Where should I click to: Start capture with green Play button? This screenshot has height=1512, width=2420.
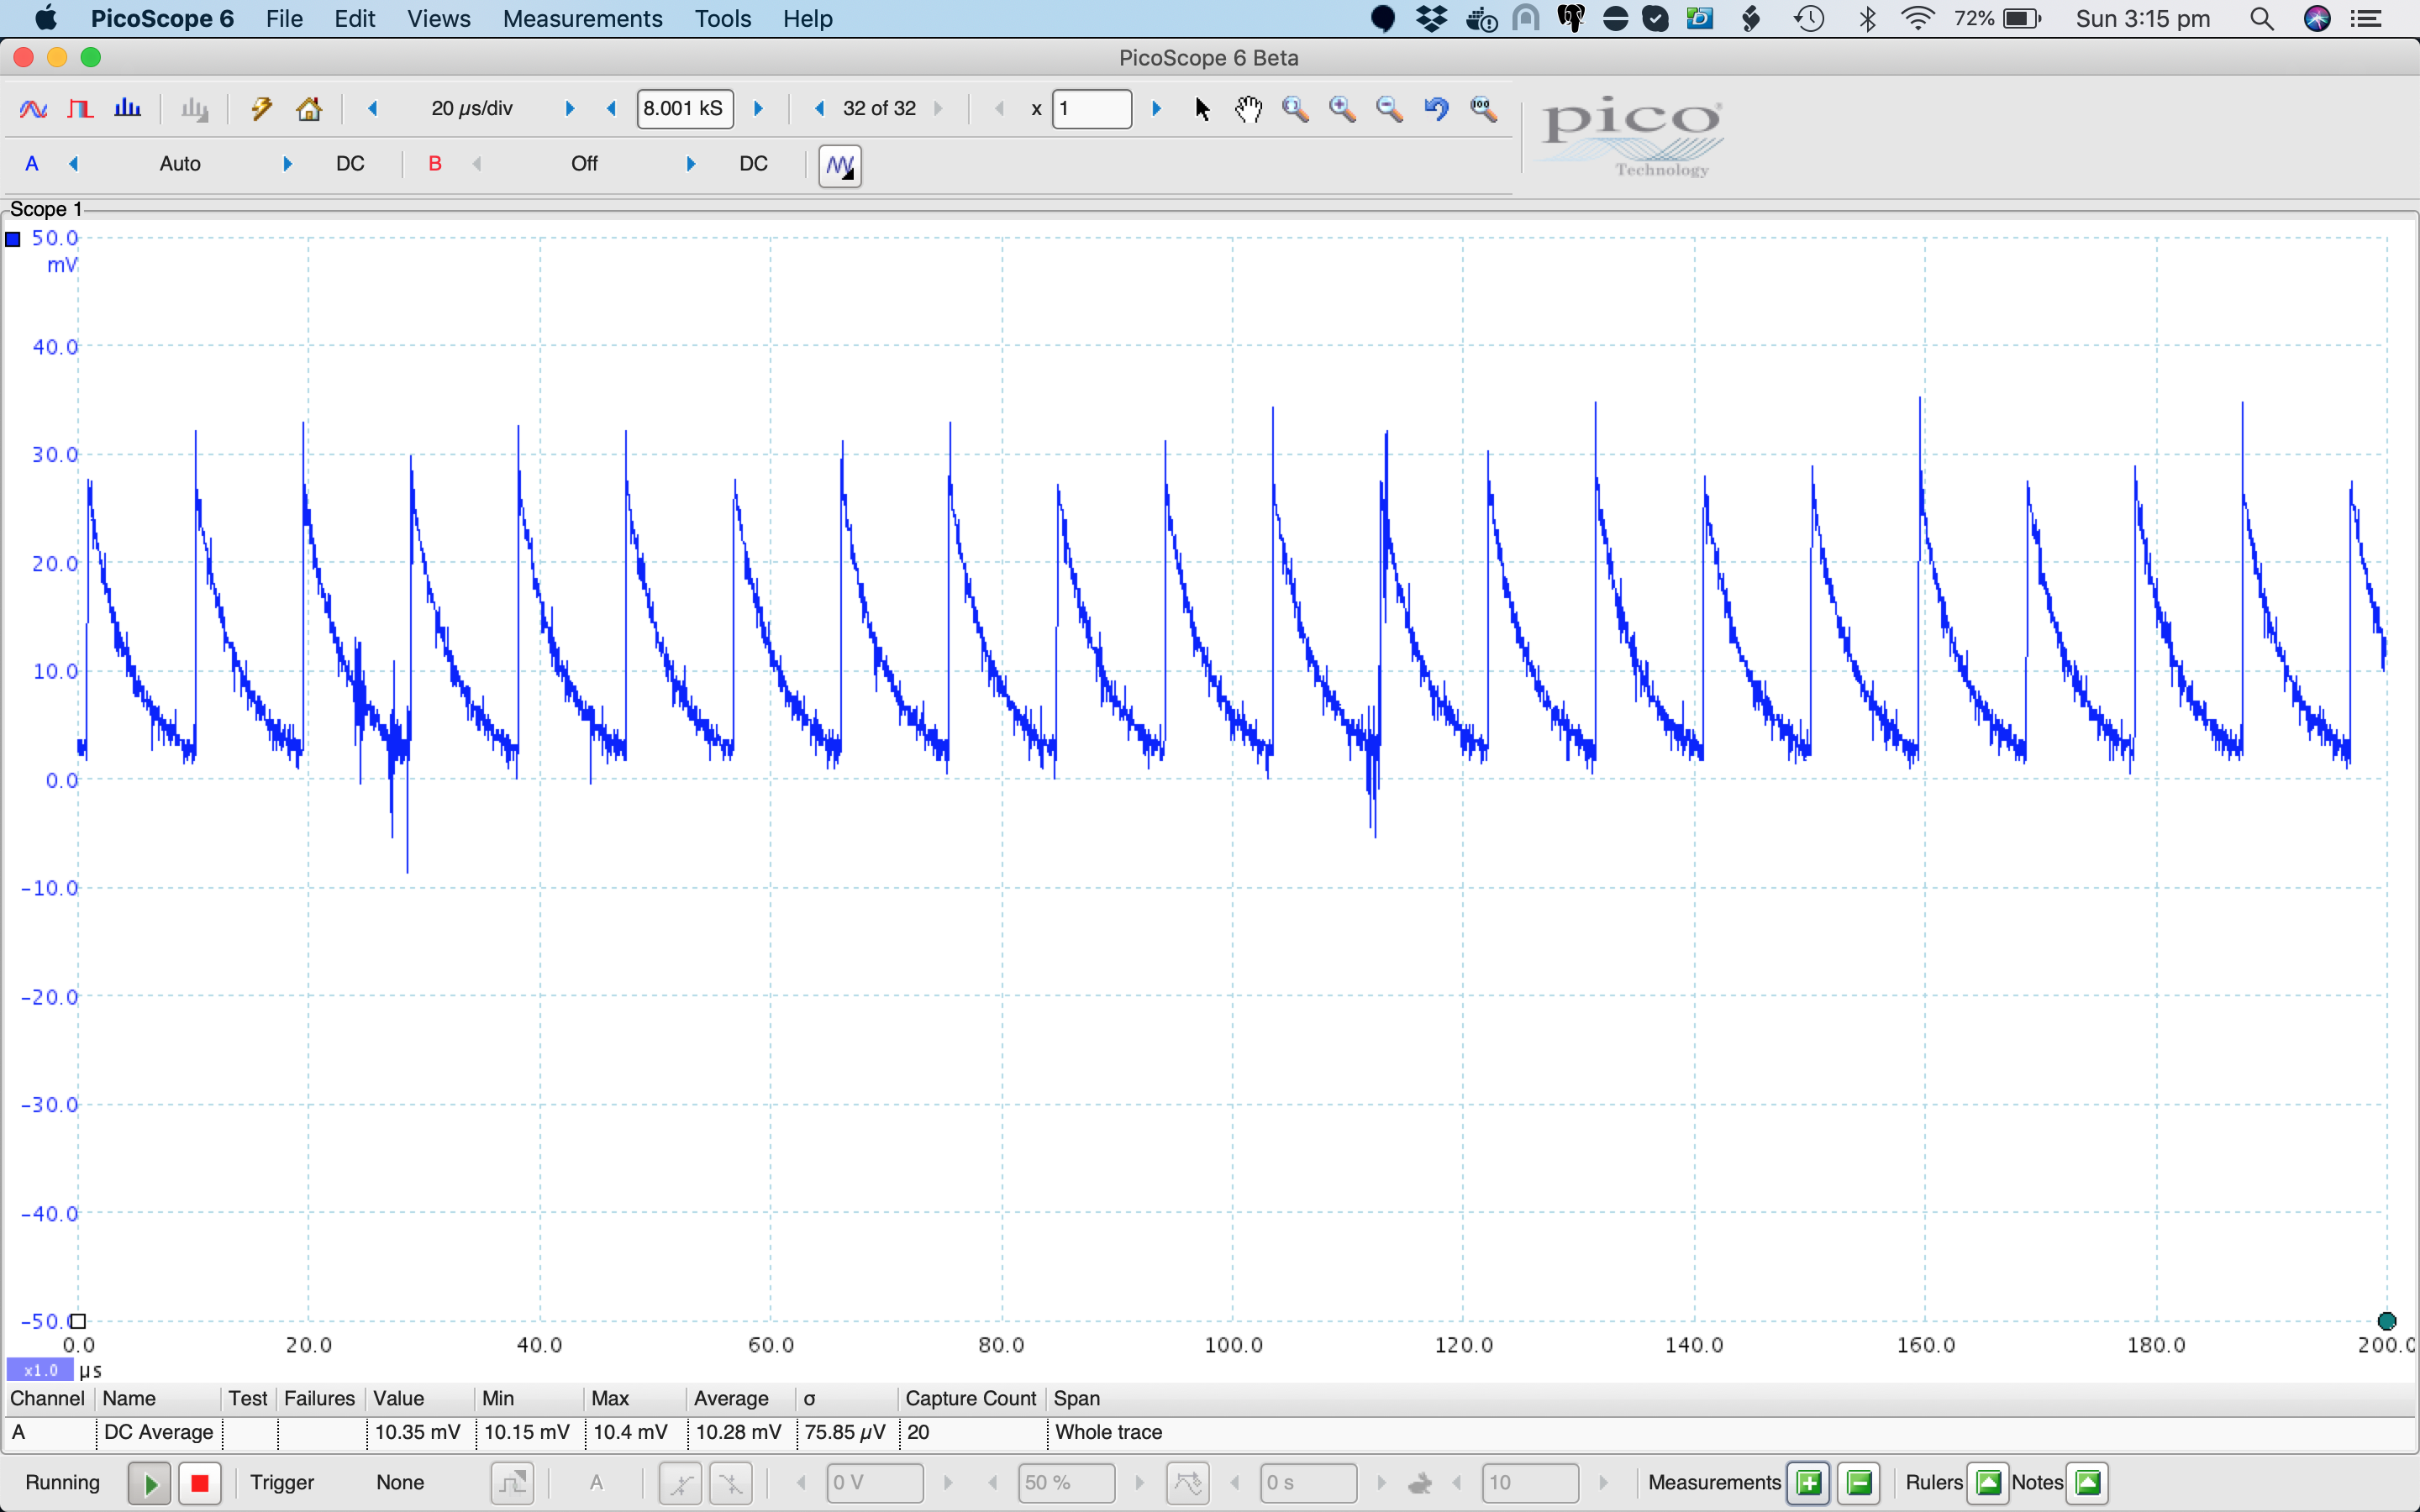pyautogui.click(x=149, y=1483)
